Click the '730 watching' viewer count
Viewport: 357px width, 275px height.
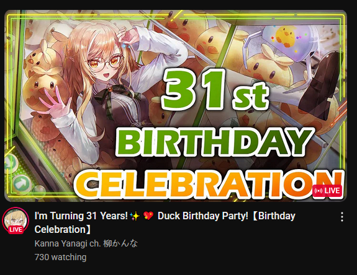60,257
